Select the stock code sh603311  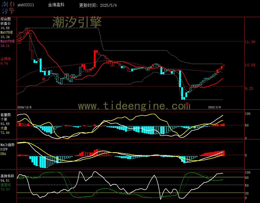pos(26,5)
